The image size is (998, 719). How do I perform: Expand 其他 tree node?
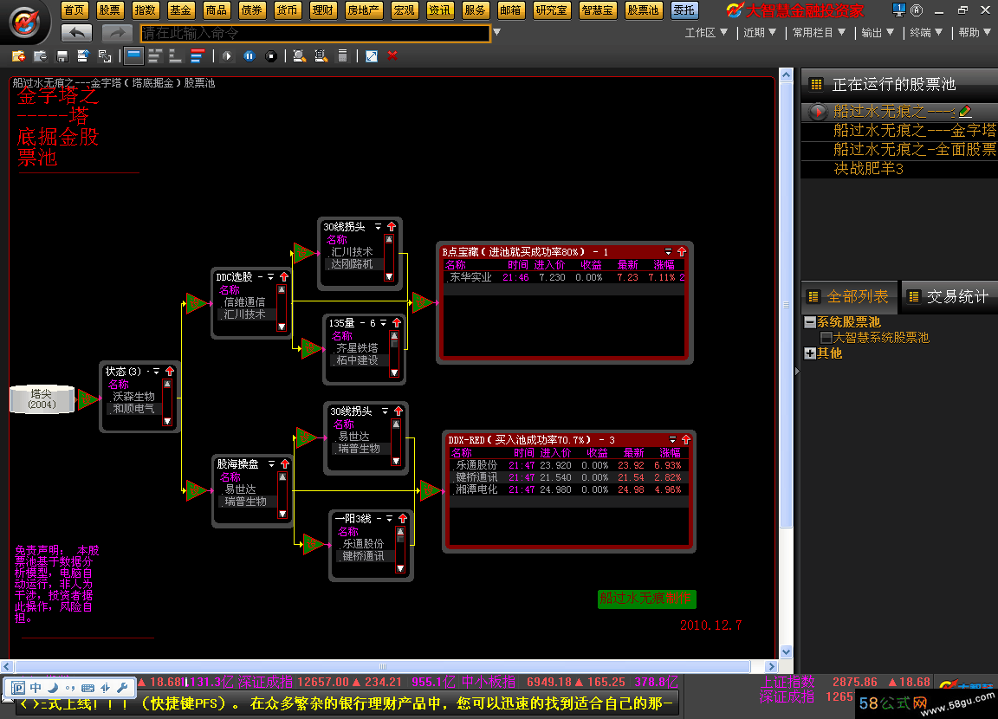click(x=810, y=353)
